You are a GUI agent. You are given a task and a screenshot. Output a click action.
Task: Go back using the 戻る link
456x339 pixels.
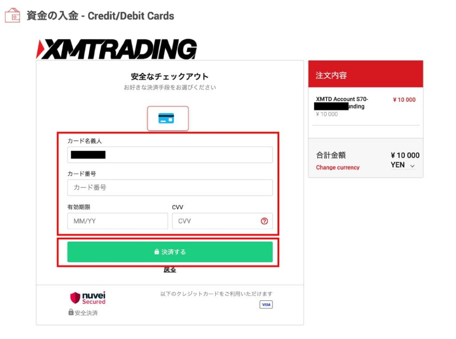coord(170,270)
